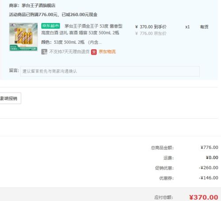
Task: Click the red 应付总额 ¥370.00 total
Action: pos(204,197)
